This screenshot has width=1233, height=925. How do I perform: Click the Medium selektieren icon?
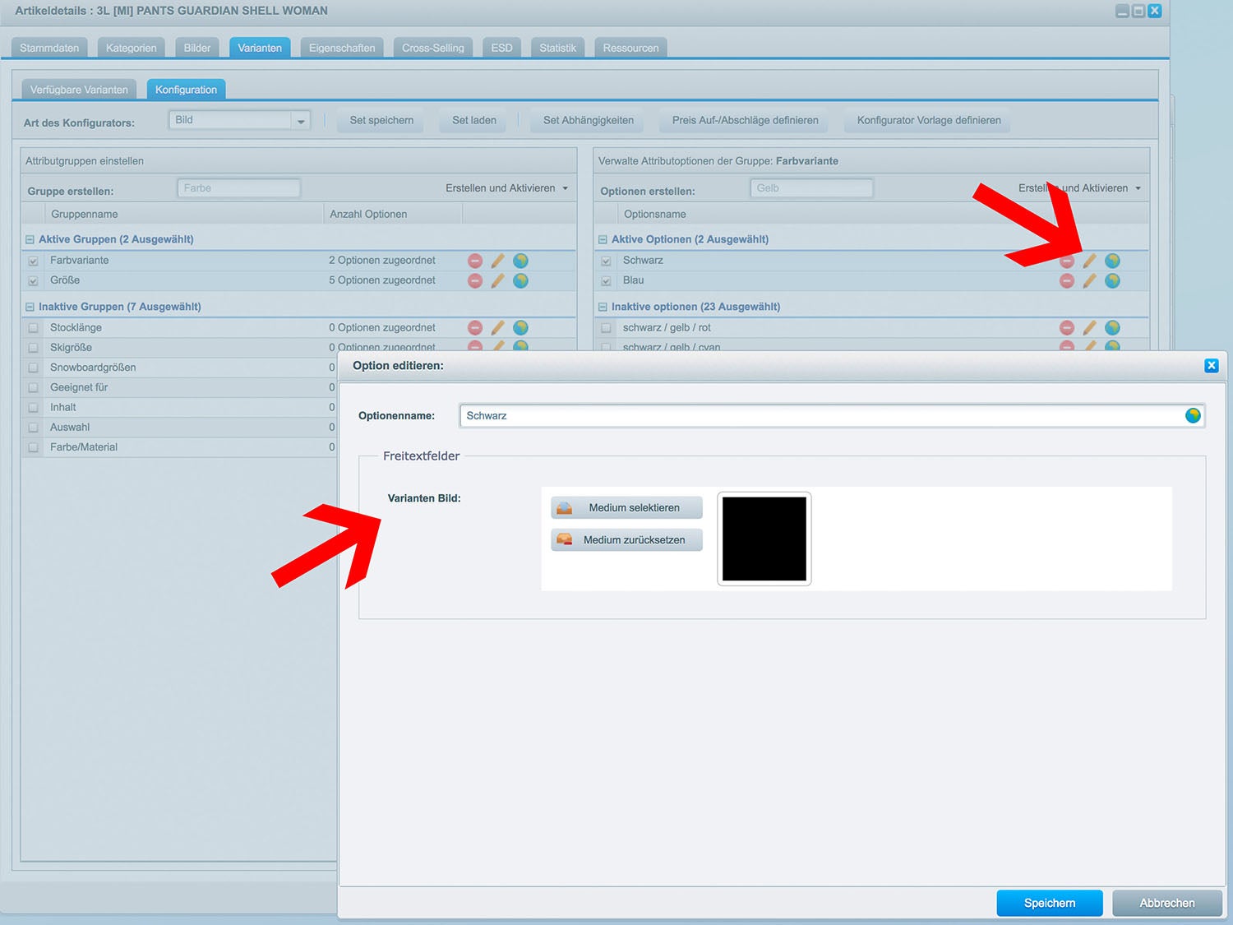click(x=564, y=508)
